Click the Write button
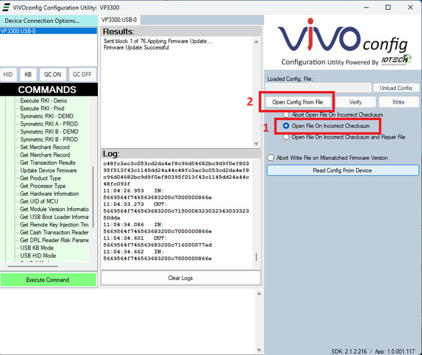This screenshot has width=422, height=355. coord(398,102)
